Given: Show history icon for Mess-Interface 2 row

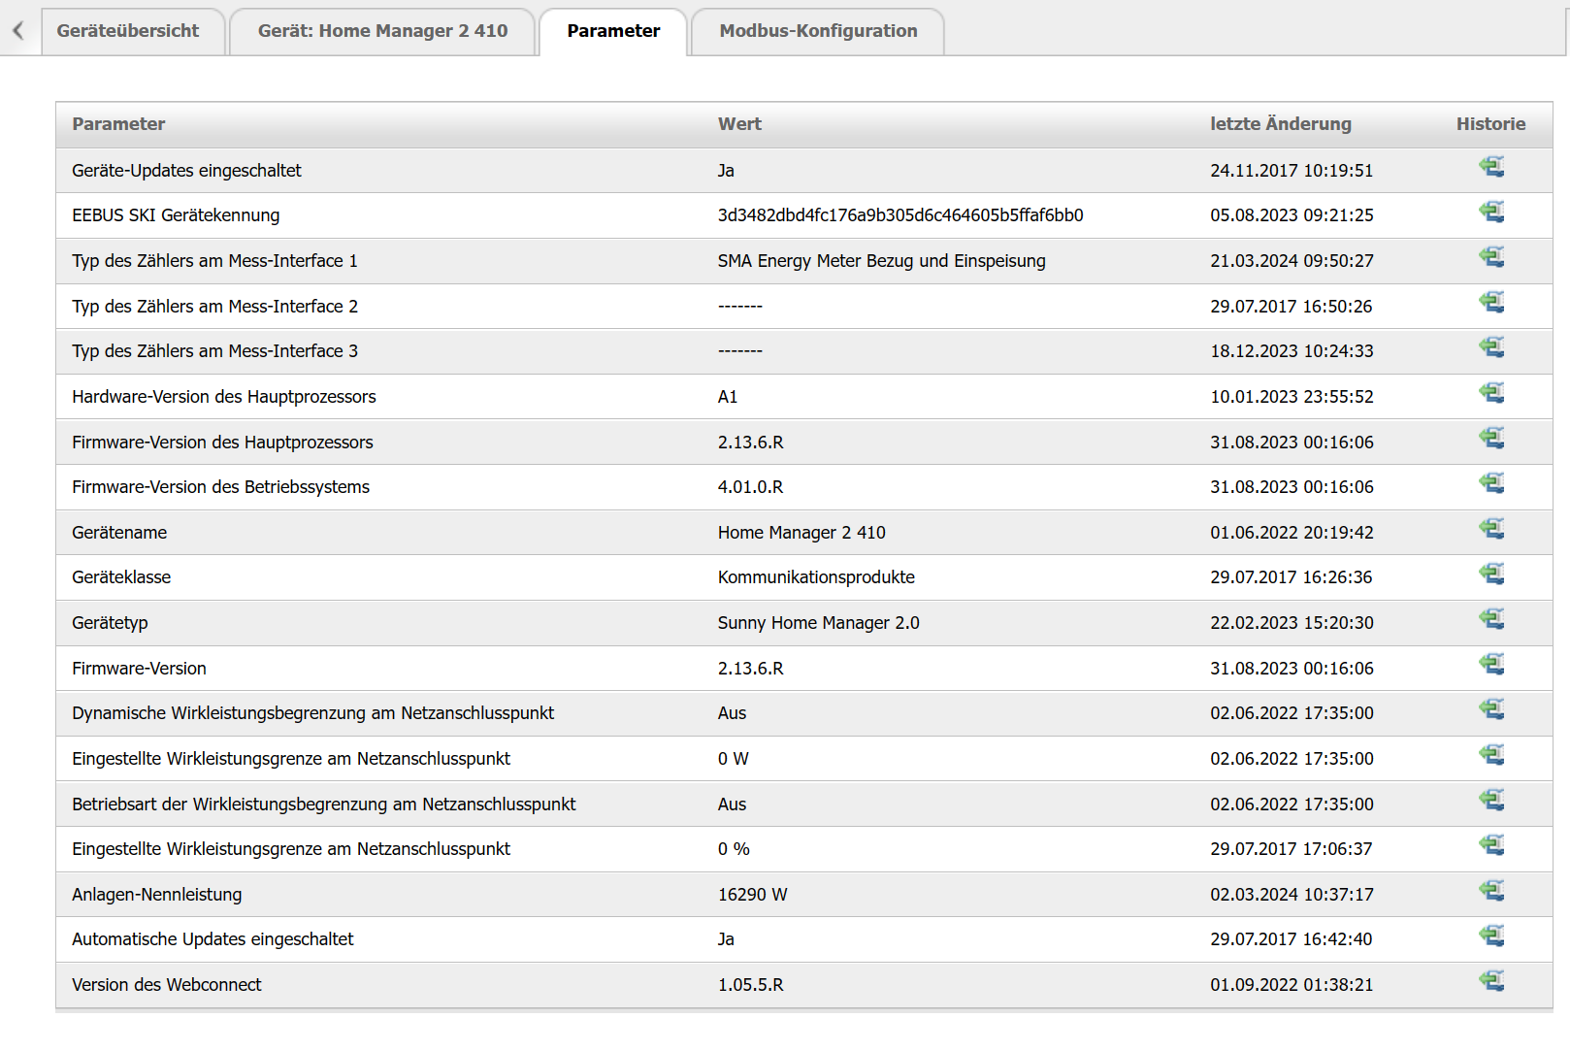Looking at the screenshot, I should (1491, 302).
